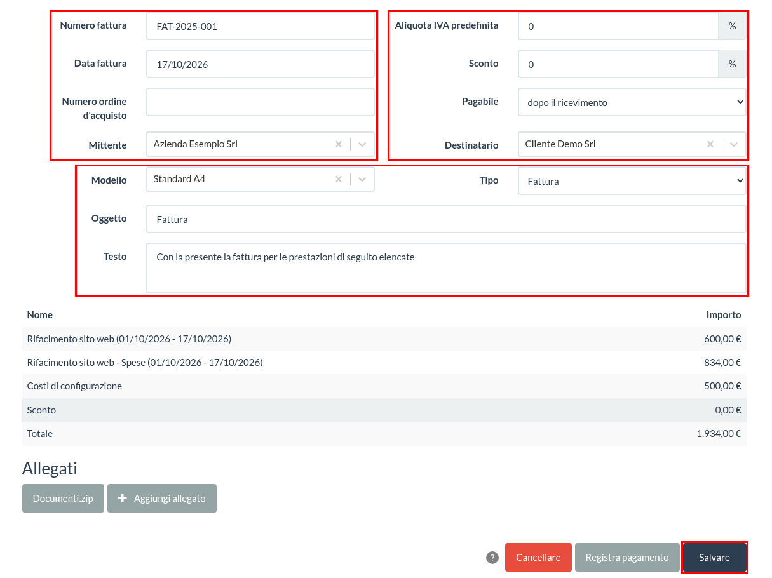Viewport: 772px width, 578px height.
Task: Click the amount 834,00 €
Action: point(722,362)
